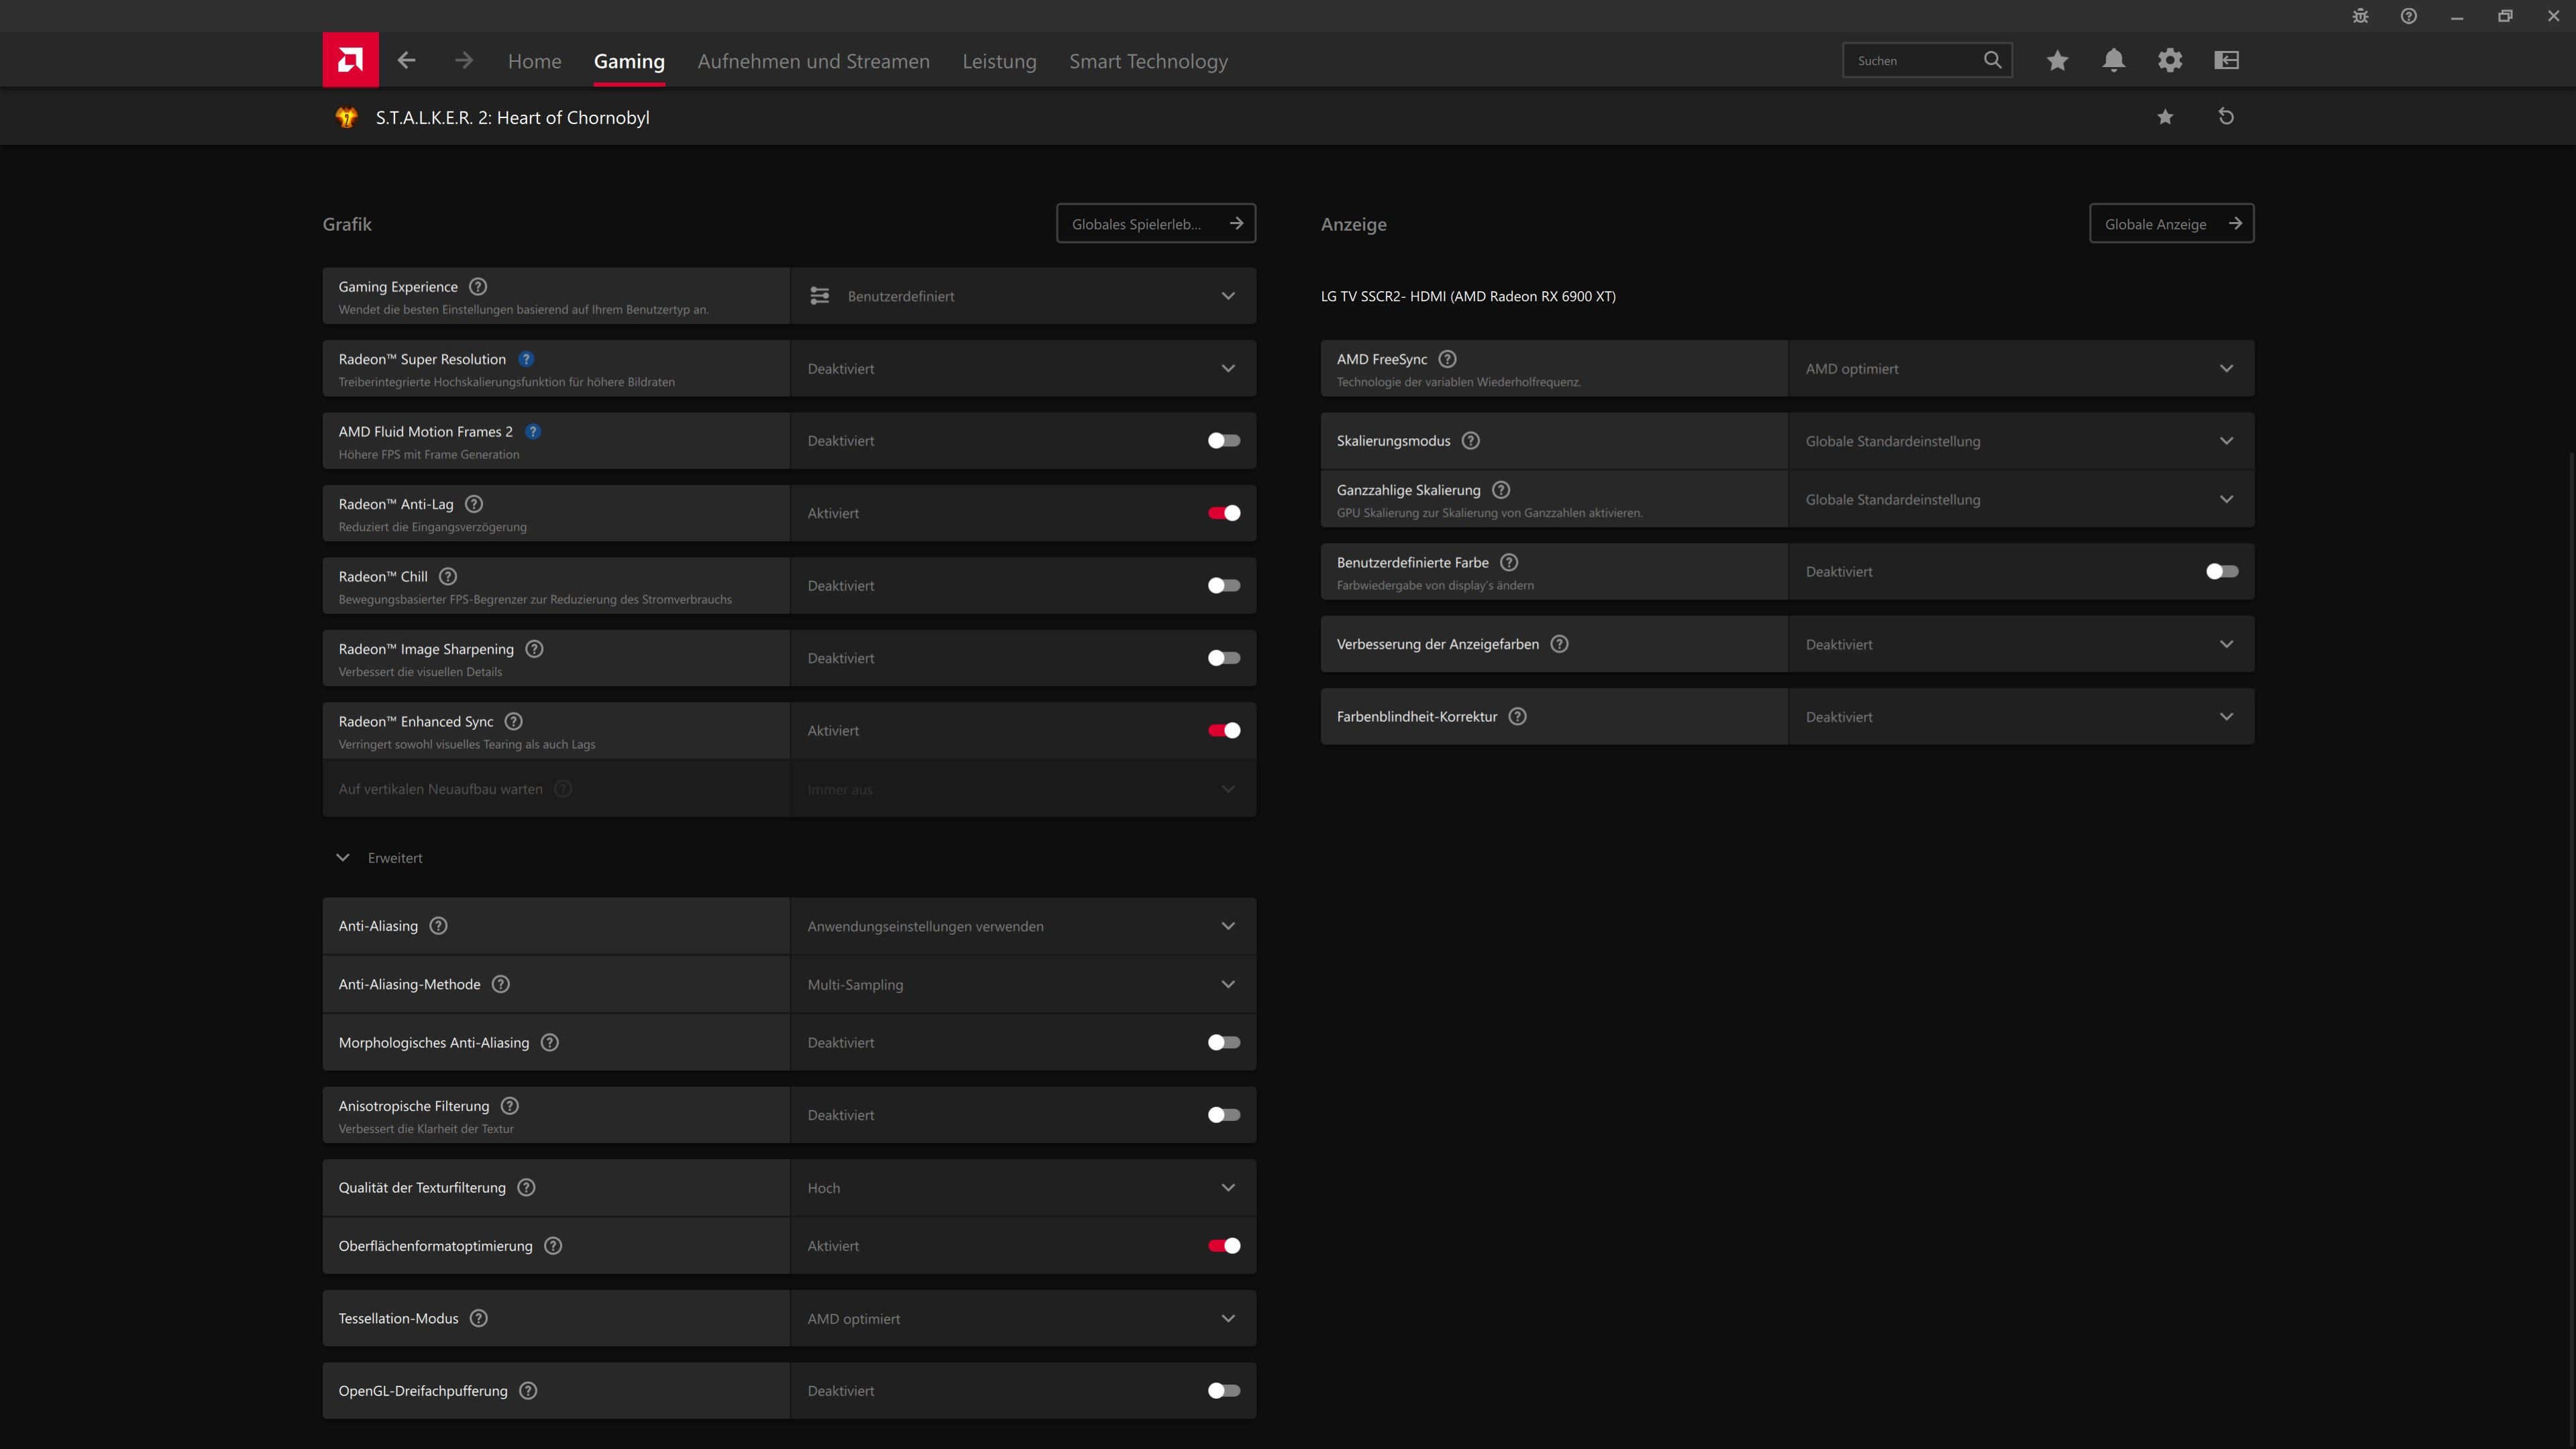Enable Morphologisches Anti-Aliasing toggle

pos(1223,1043)
